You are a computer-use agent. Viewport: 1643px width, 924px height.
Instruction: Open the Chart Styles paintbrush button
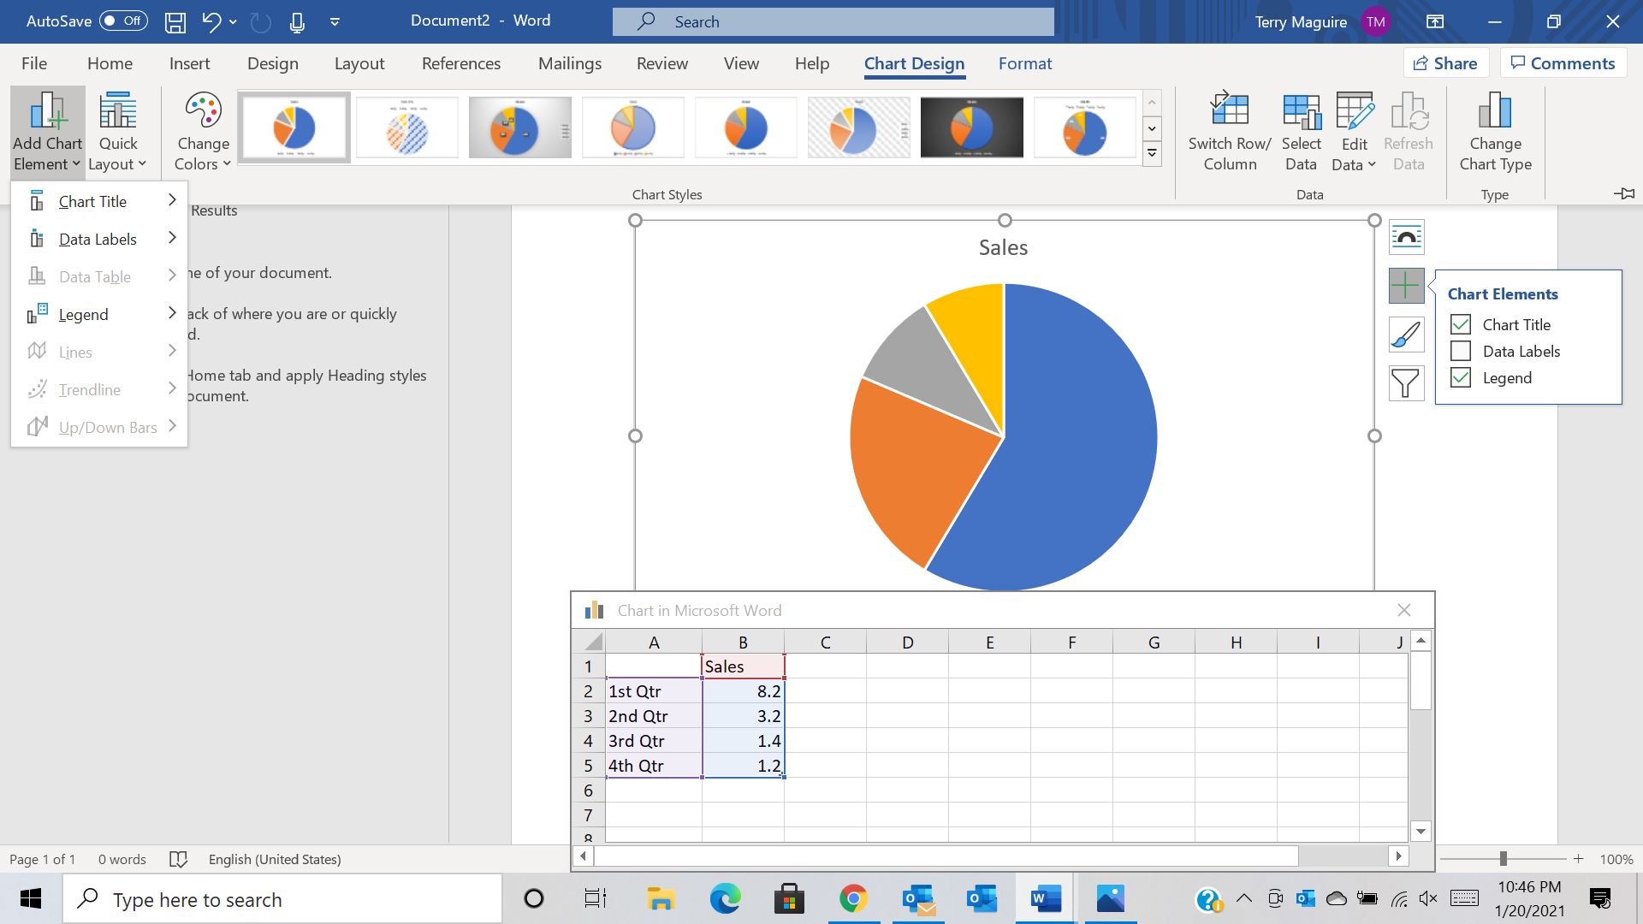click(x=1406, y=335)
